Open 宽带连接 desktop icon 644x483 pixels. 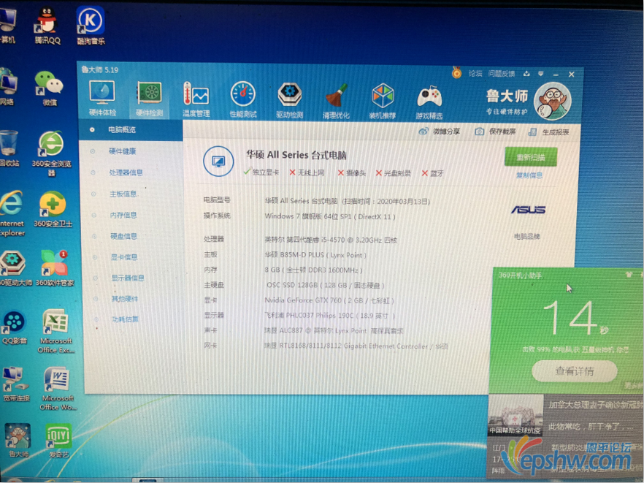click(x=16, y=384)
